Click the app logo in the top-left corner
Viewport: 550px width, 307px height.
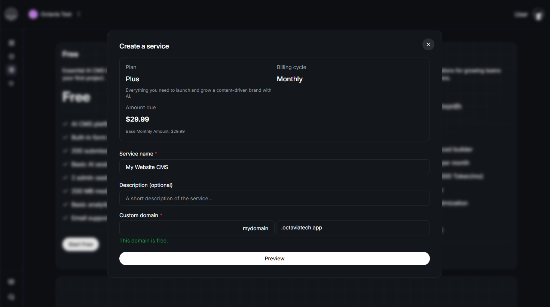click(x=11, y=14)
